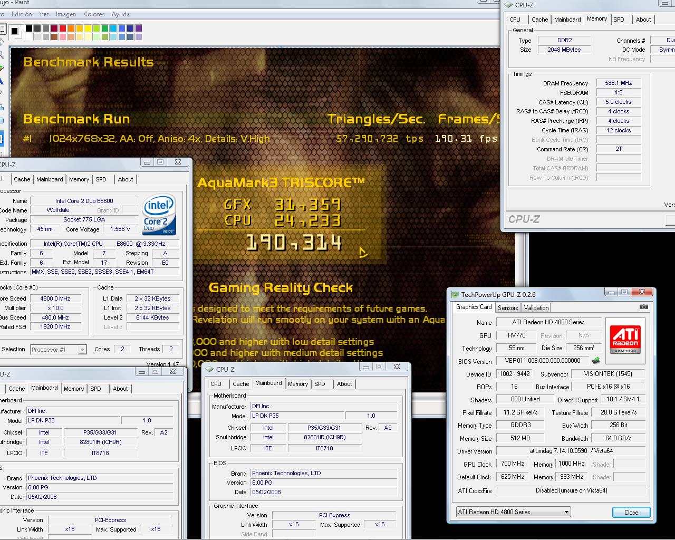Click the Subvendor value VISIONTEK (1545)
The image size is (675, 540).
(x=609, y=374)
